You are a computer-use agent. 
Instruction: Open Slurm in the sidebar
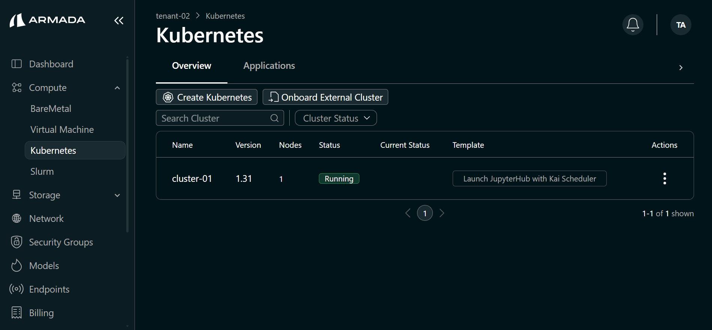(42, 171)
